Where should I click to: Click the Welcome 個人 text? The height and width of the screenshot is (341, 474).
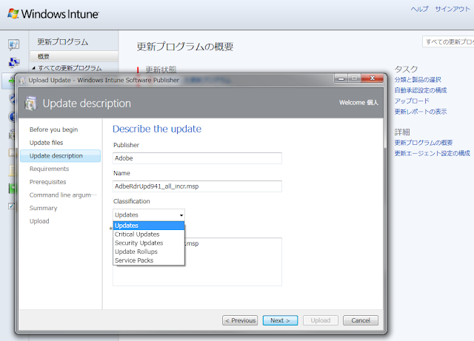tap(358, 103)
